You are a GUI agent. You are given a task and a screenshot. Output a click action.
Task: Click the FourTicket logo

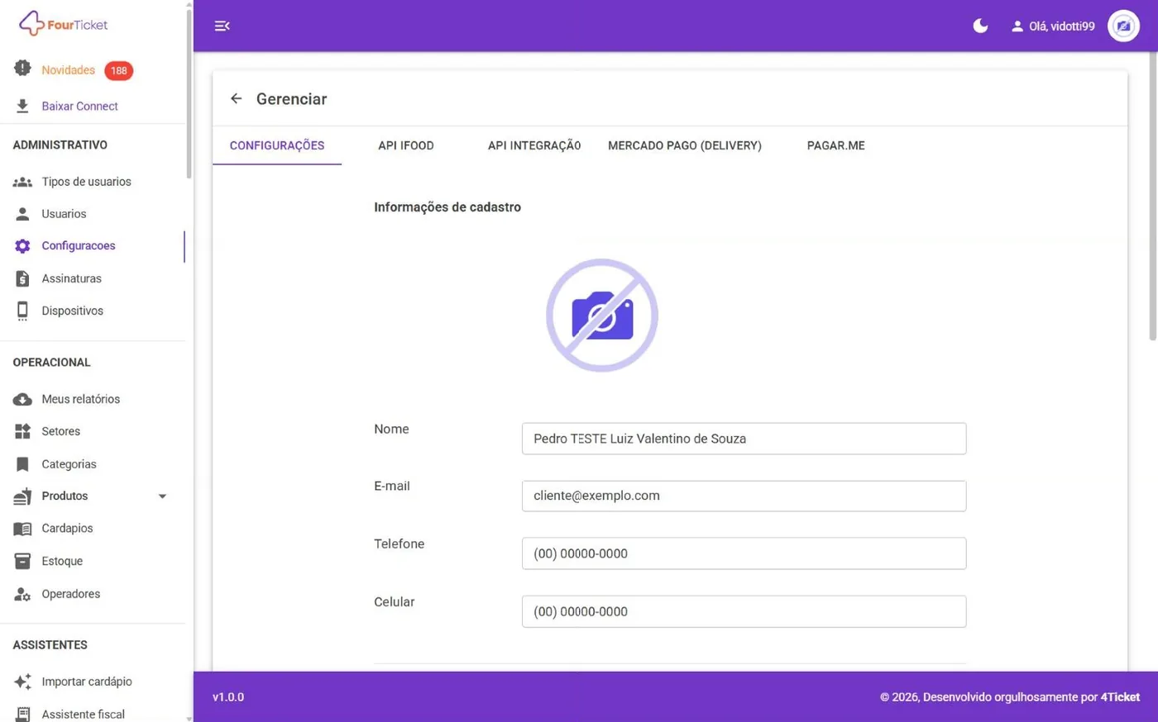pyautogui.click(x=64, y=24)
